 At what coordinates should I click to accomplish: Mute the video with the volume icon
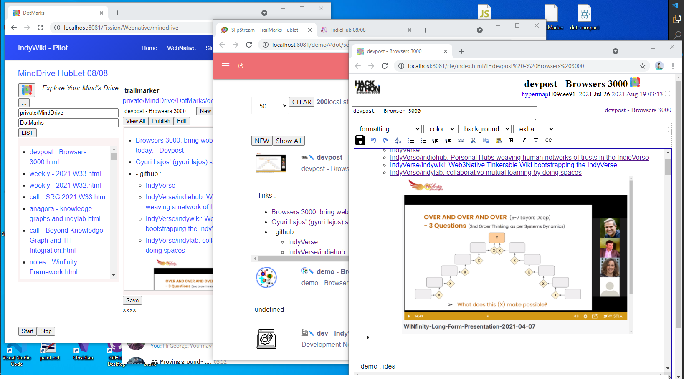pyautogui.click(x=576, y=316)
